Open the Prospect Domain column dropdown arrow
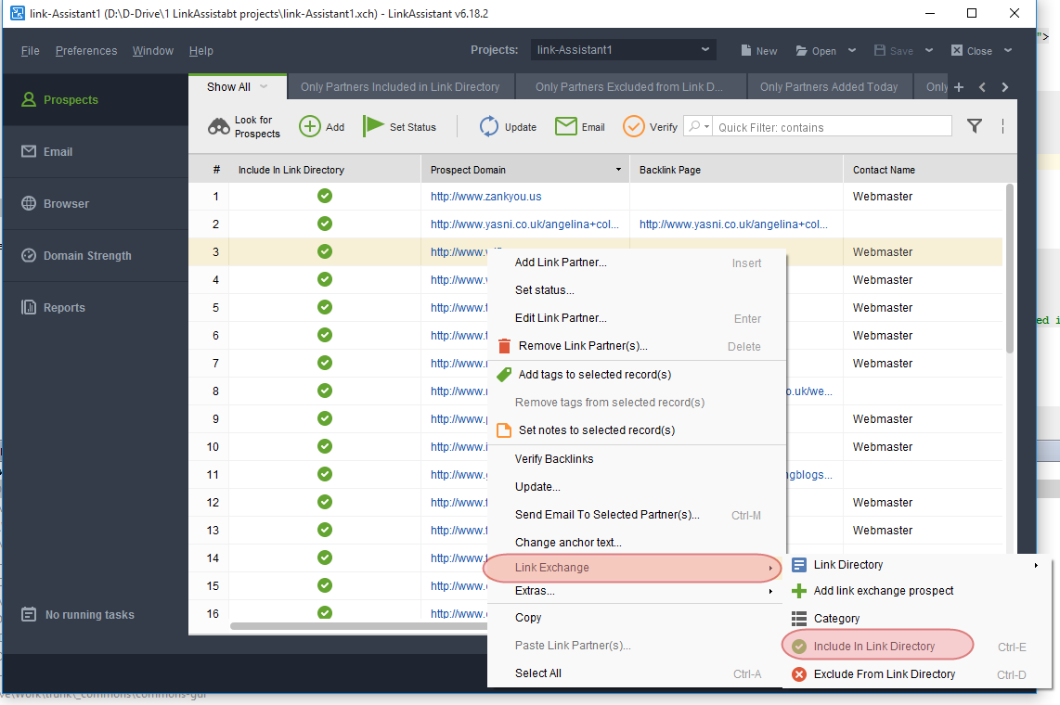 coord(618,170)
